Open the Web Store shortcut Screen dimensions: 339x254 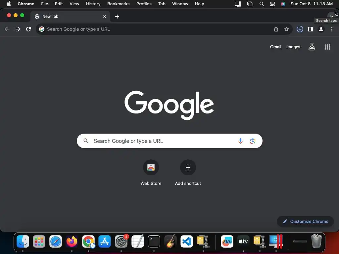tap(151, 173)
